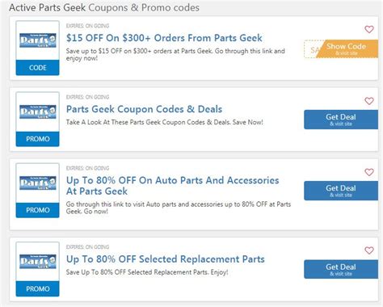Click heart on Auto Parts And Accessories offer
383x307 pixels.
click(369, 172)
